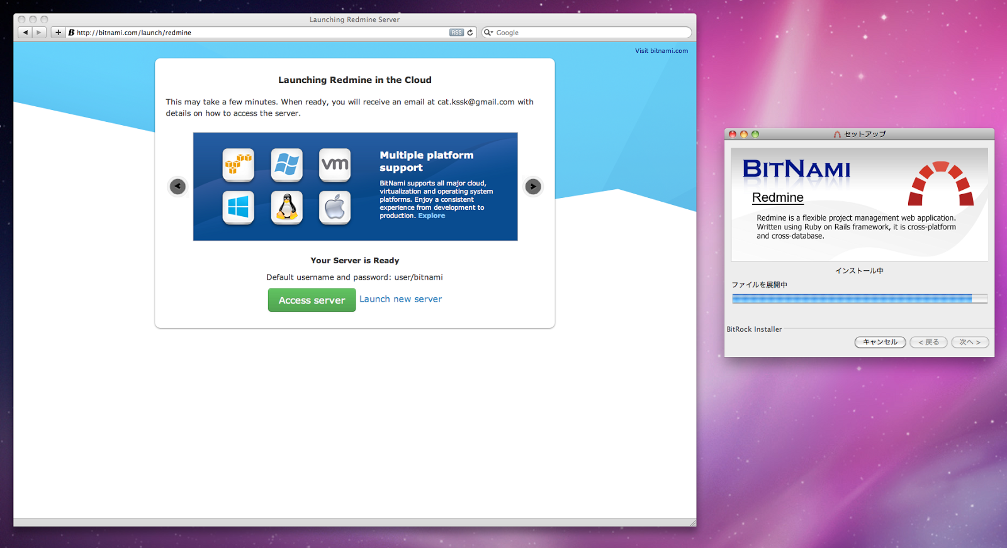The width and height of the screenshot is (1007, 548).
Task: Open the Explore link in the banner
Action: pyautogui.click(x=432, y=216)
